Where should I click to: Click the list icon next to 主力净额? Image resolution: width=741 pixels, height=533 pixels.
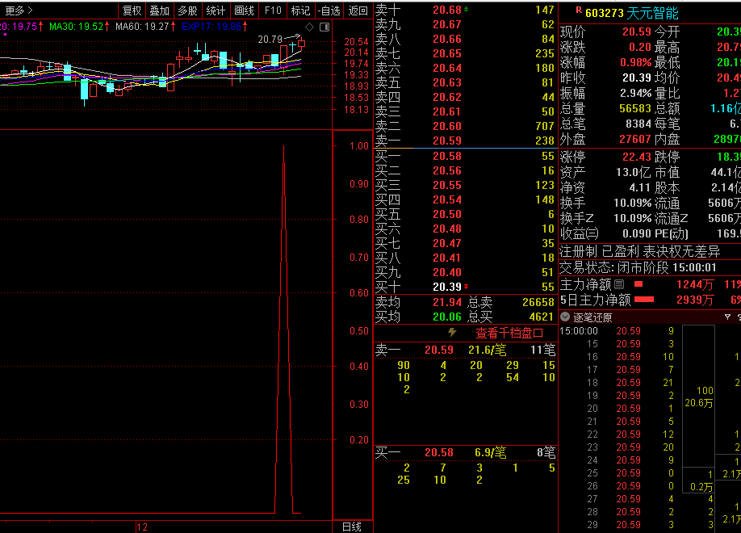[x=619, y=284]
